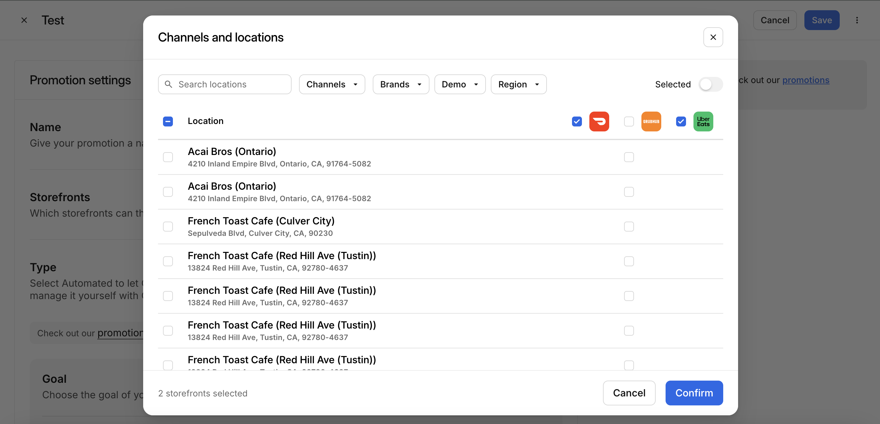This screenshot has height=424, width=880.
Task: Turn on the Selected toggle switch
Action: coord(711,84)
